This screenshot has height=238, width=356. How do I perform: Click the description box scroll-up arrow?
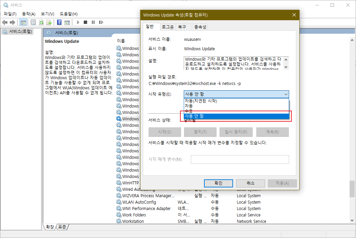pyautogui.click(x=286, y=60)
